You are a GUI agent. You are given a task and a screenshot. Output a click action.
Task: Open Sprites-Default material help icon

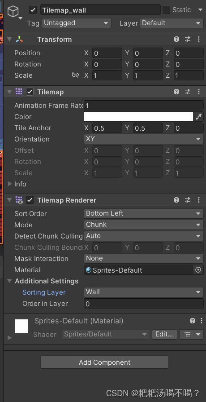[x=193, y=321]
